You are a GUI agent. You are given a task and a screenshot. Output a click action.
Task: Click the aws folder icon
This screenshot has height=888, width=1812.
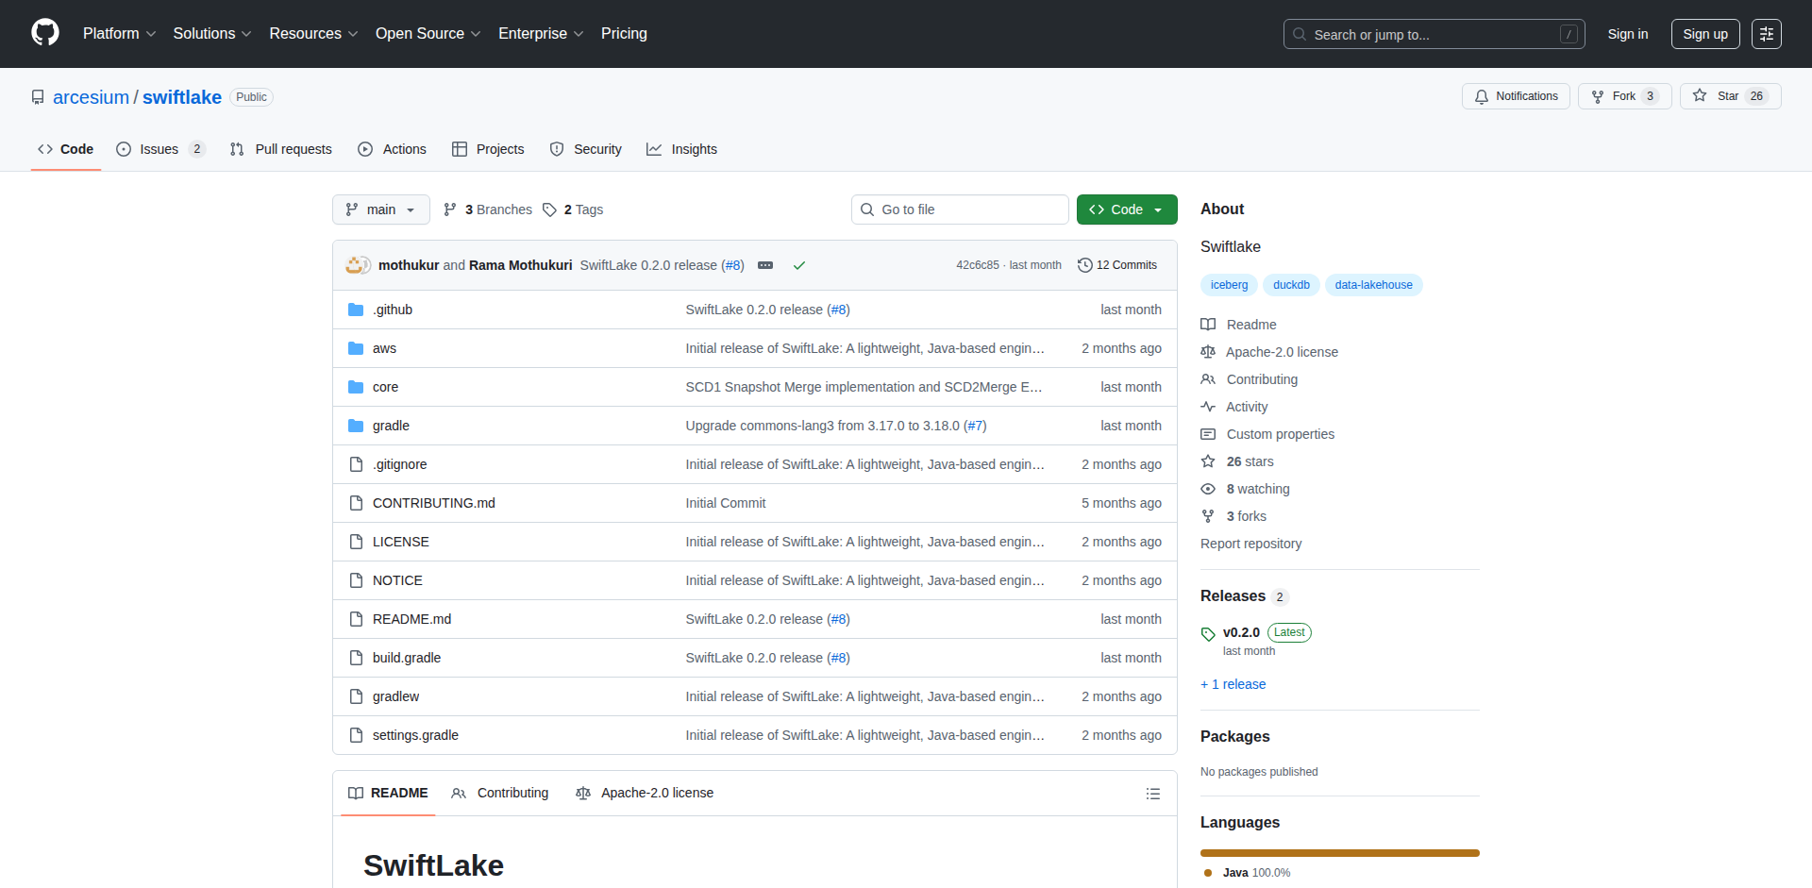[x=356, y=348]
